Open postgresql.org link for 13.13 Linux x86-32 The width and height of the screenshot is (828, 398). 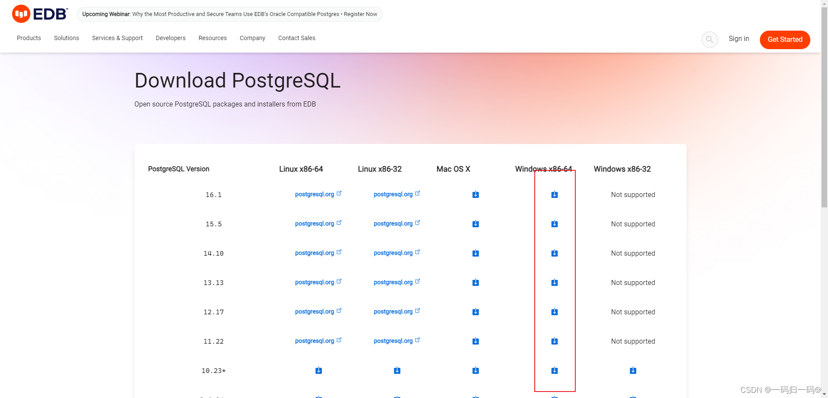pyautogui.click(x=397, y=282)
